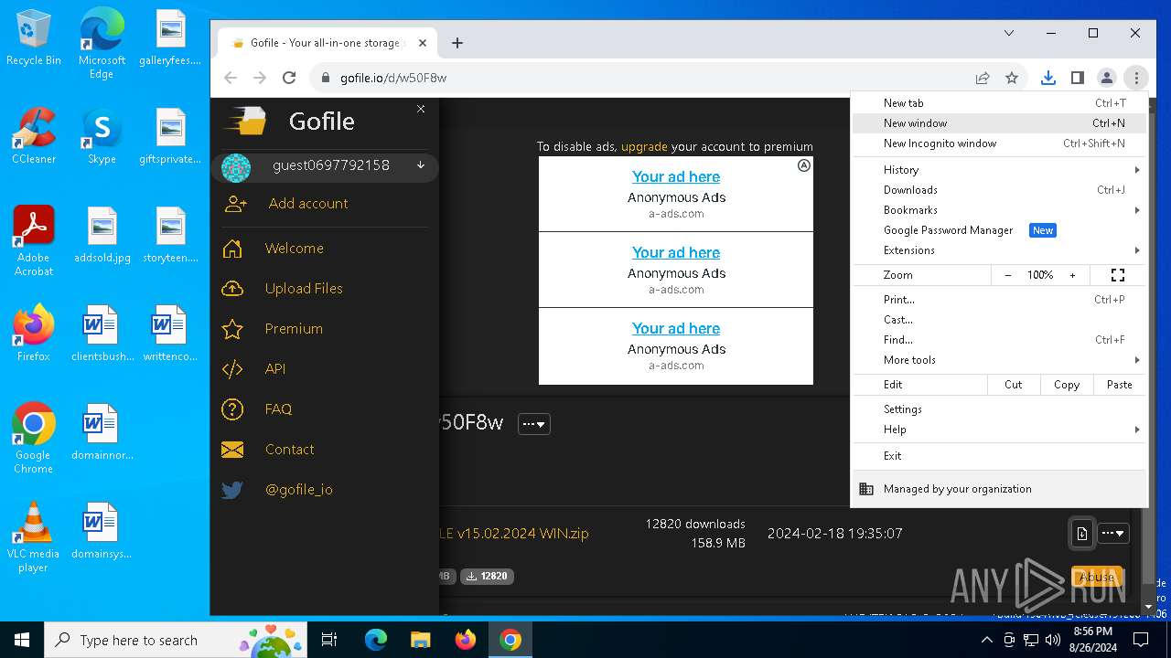Reload the gofile.io page

[x=289, y=78]
